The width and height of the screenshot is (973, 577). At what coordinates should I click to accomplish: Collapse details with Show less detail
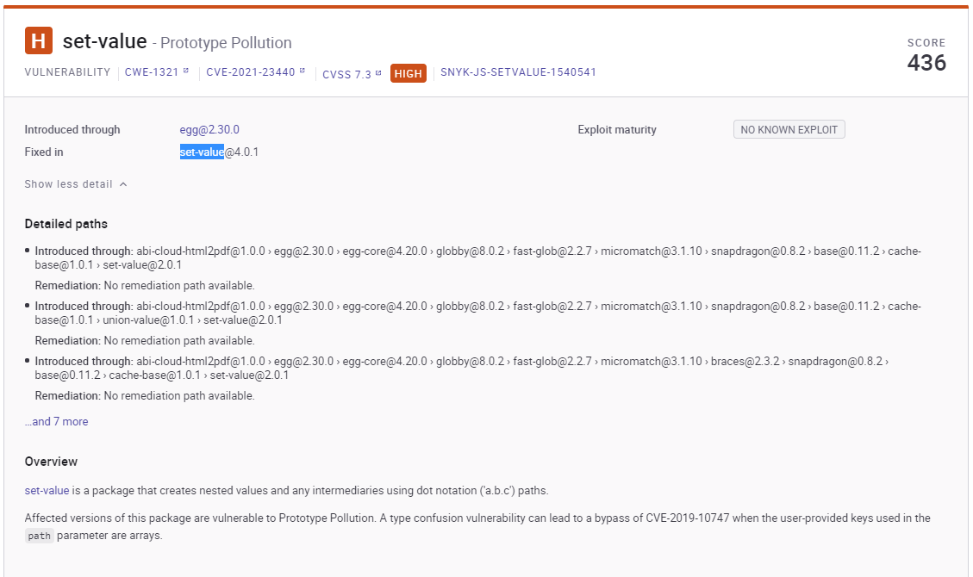(68, 184)
